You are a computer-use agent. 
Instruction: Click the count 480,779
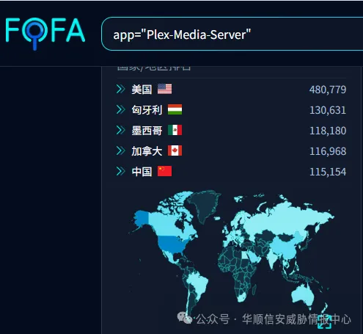click(328, 90)
